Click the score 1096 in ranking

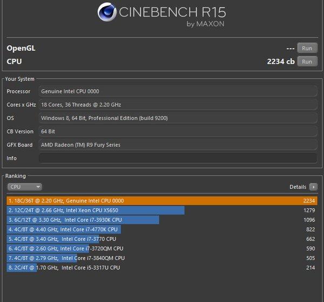click(x=309, y=220)
